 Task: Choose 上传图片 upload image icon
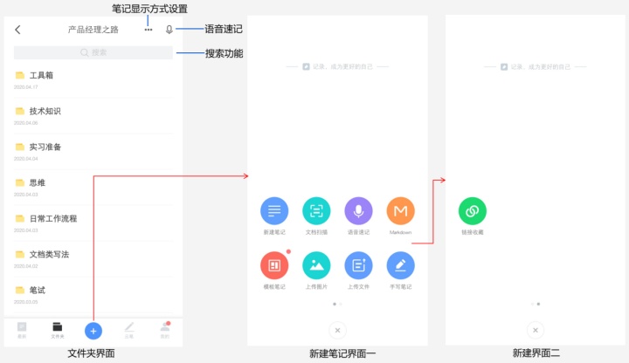pos(316,264)
